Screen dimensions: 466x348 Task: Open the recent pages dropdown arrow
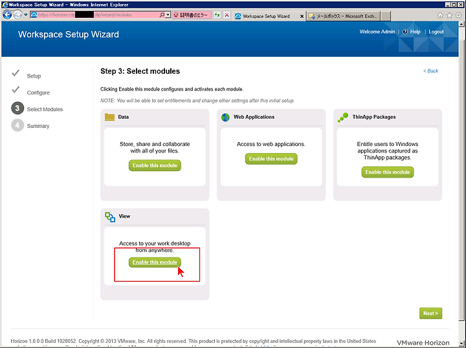click(x=26, y=15)
